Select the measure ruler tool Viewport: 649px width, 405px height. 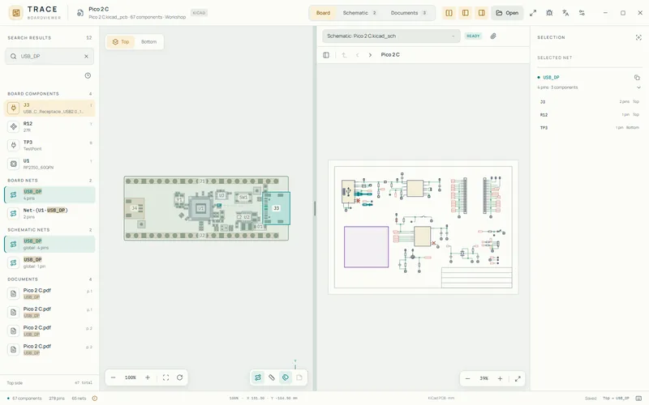click(272, 377)
